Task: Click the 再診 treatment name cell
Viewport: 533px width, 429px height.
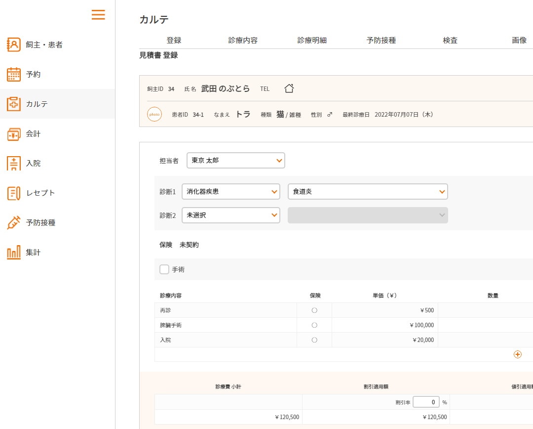Action: tap(226, 310)
